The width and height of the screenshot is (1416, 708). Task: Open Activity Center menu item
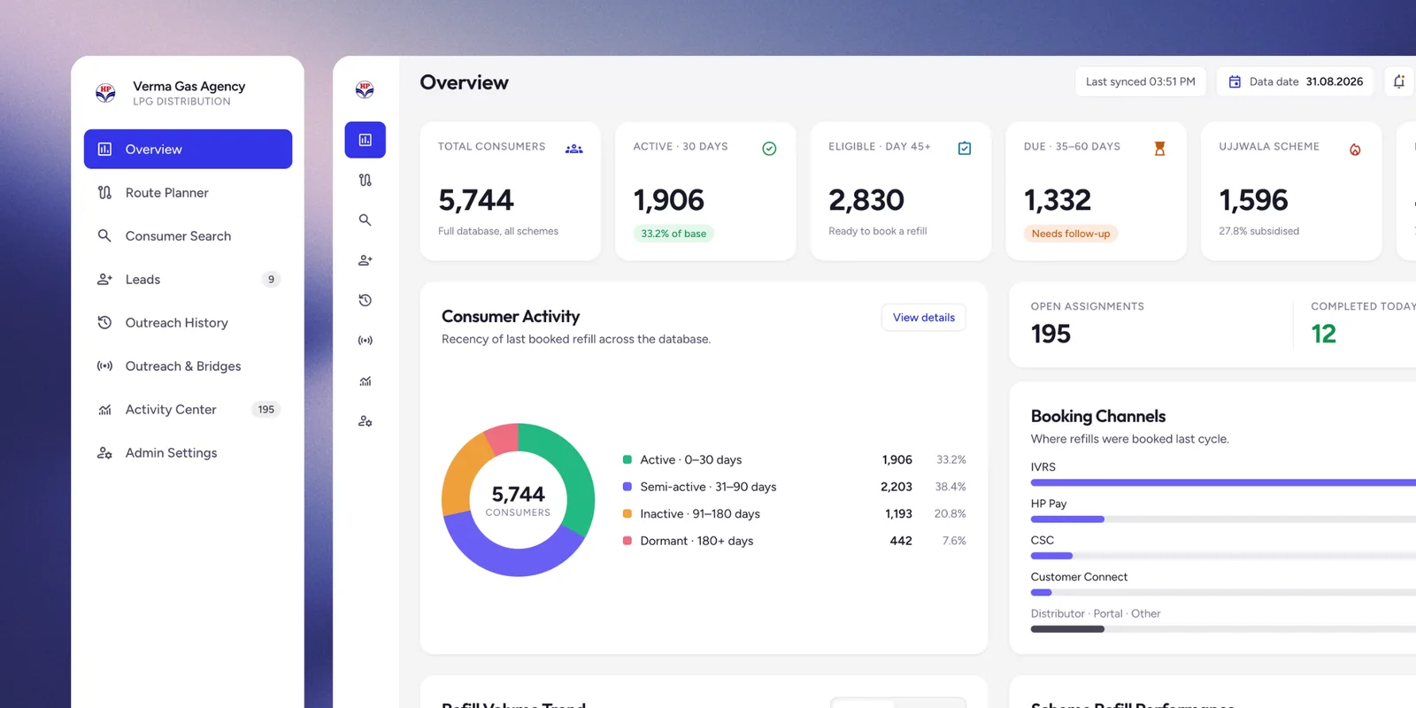188,409
